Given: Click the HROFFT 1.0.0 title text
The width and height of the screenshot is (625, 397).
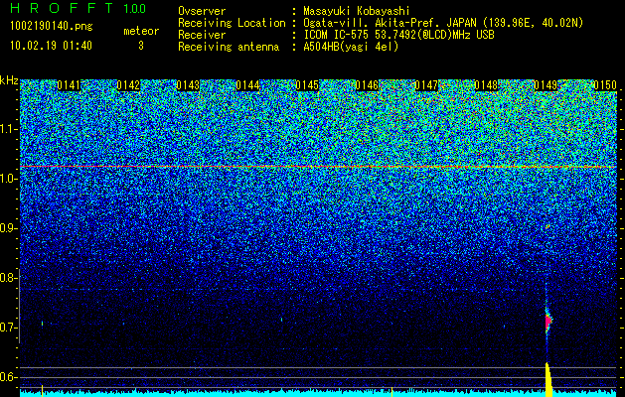Looking at the screenshot, I should click(x=78, y=8).
